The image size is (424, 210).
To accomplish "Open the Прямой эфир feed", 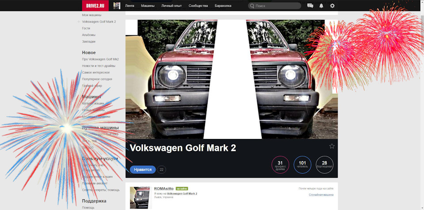I will (x=92, y=86).
